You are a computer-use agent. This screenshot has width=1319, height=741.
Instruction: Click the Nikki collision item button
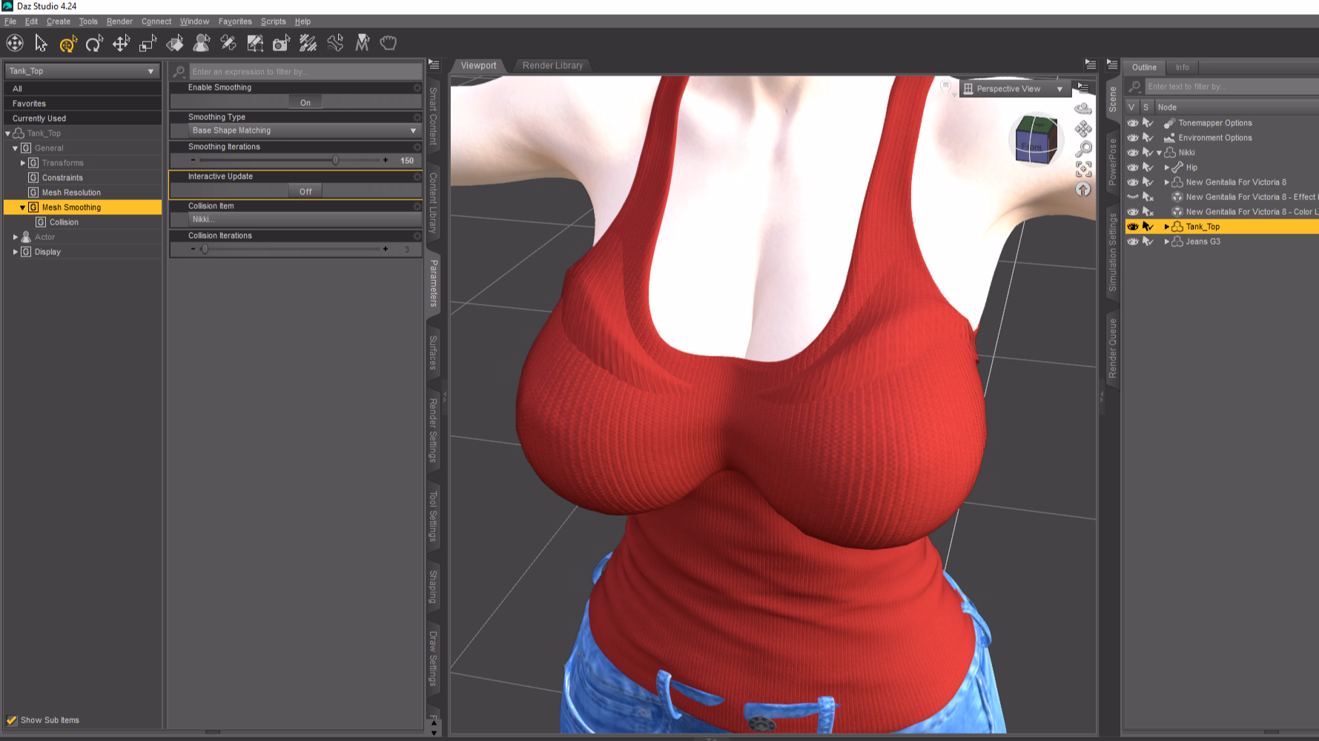tap(296, 219)
